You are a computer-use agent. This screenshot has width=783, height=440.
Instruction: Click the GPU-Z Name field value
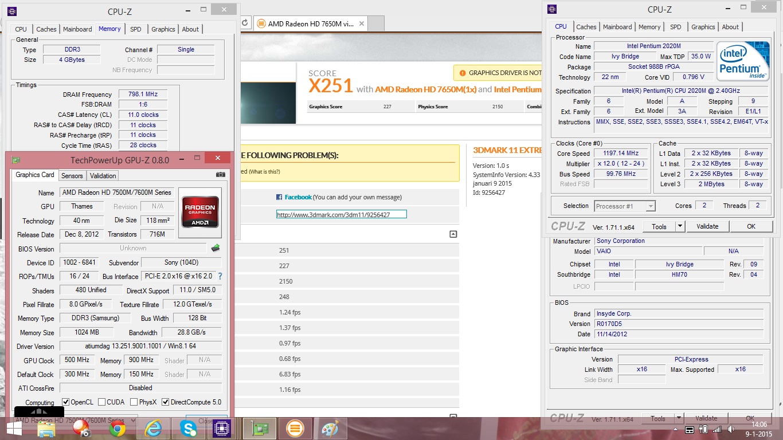(x=116, y=192)
